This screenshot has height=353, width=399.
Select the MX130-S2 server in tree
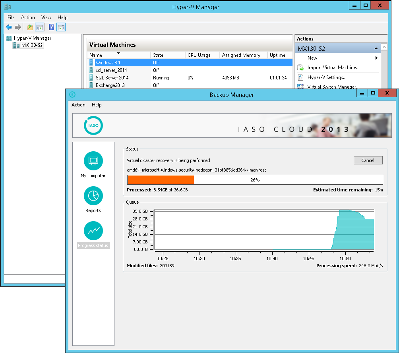pos(32,45)
